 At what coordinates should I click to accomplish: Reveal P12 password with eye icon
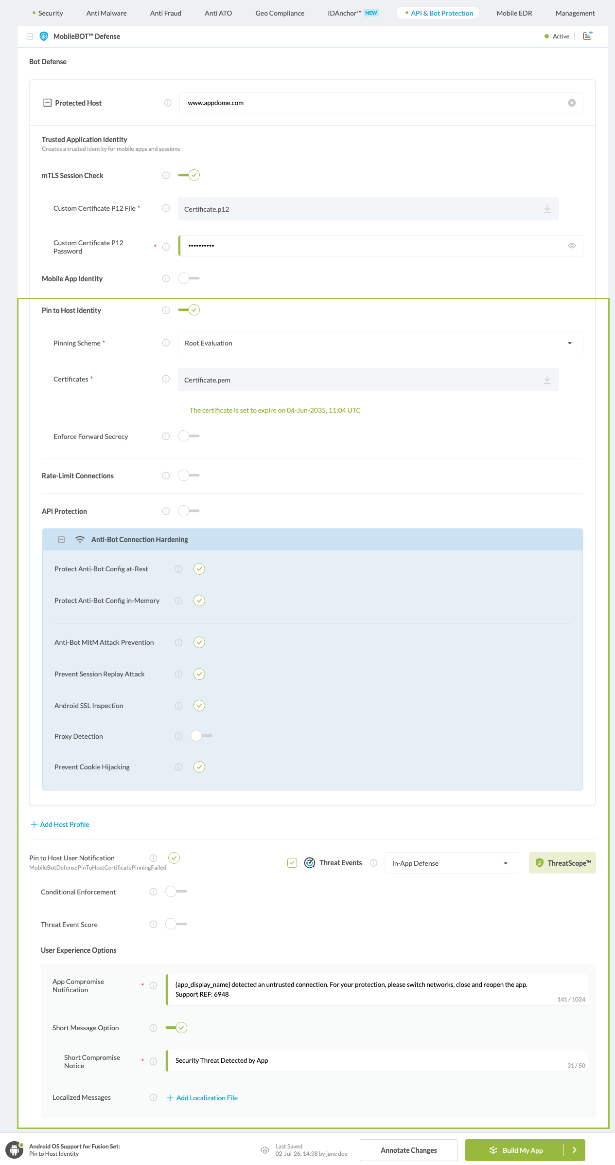click(x=572, y=246)
